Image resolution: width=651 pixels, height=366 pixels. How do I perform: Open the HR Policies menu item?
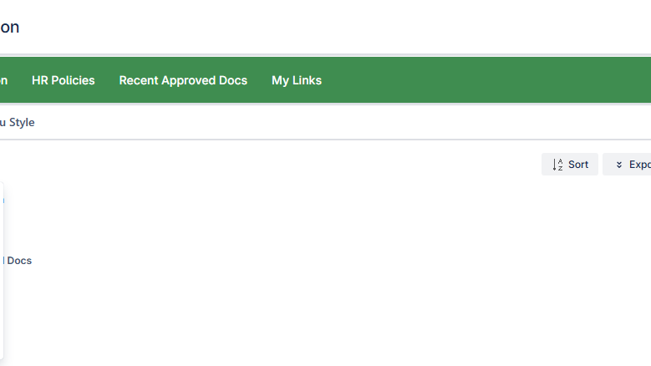[64, 80]
